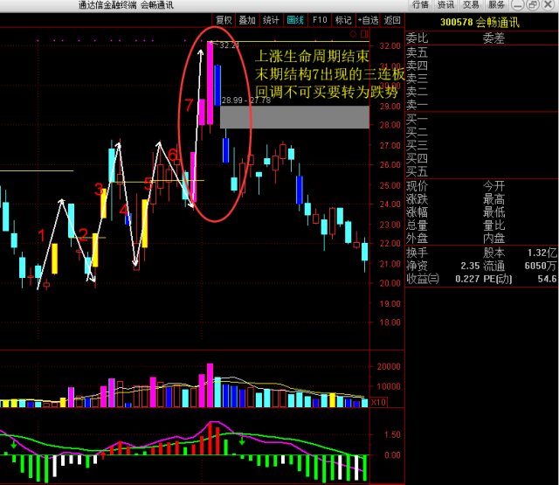Select the 卖三 order row
This screenshot has width=559, height=485.
click(x=482, y=79)
